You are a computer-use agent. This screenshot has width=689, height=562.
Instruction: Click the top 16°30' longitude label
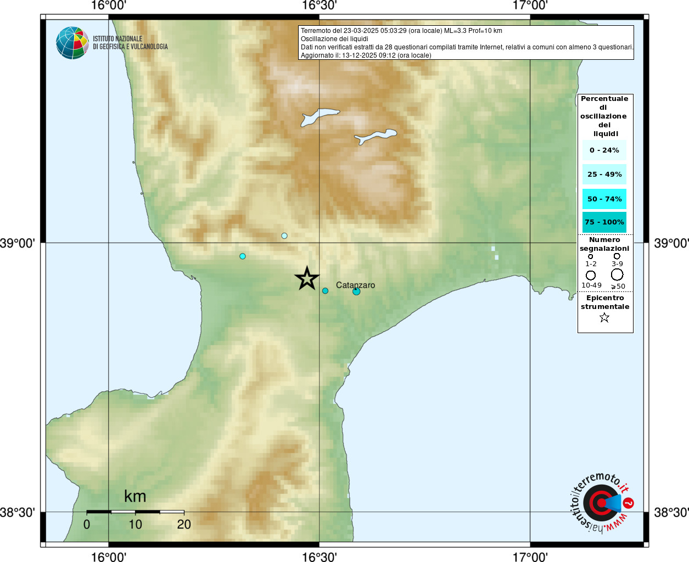pyautogui.click(x=319, y=5)
